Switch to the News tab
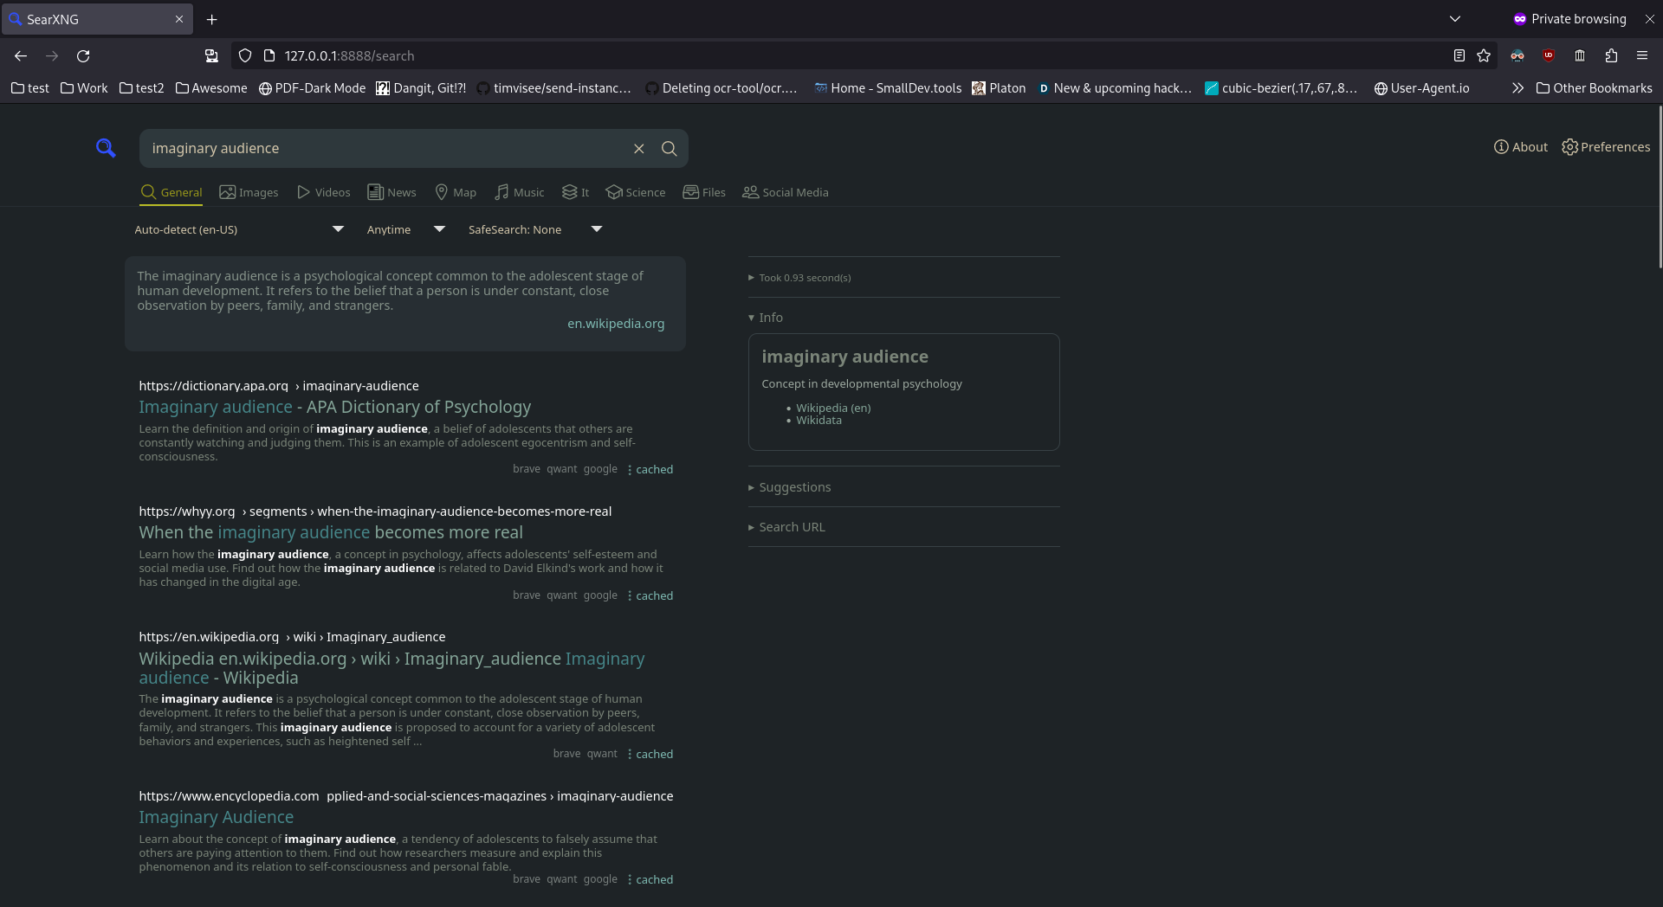Viewport: 1663px width, 907px height. (391, 192)
